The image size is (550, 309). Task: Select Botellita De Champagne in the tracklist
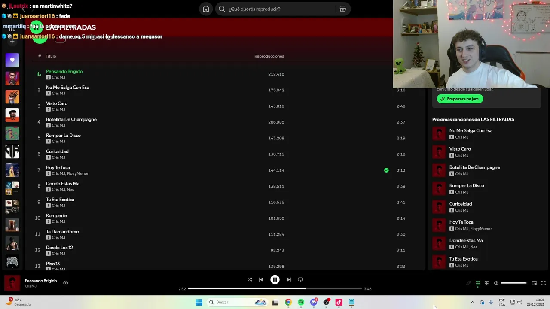click(x=71, y=119)
